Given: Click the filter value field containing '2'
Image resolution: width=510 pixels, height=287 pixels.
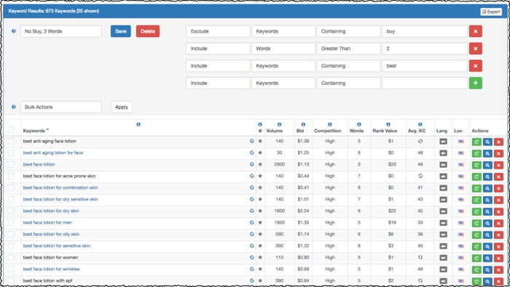Looking at the screenshot, I should click(425, 49).
